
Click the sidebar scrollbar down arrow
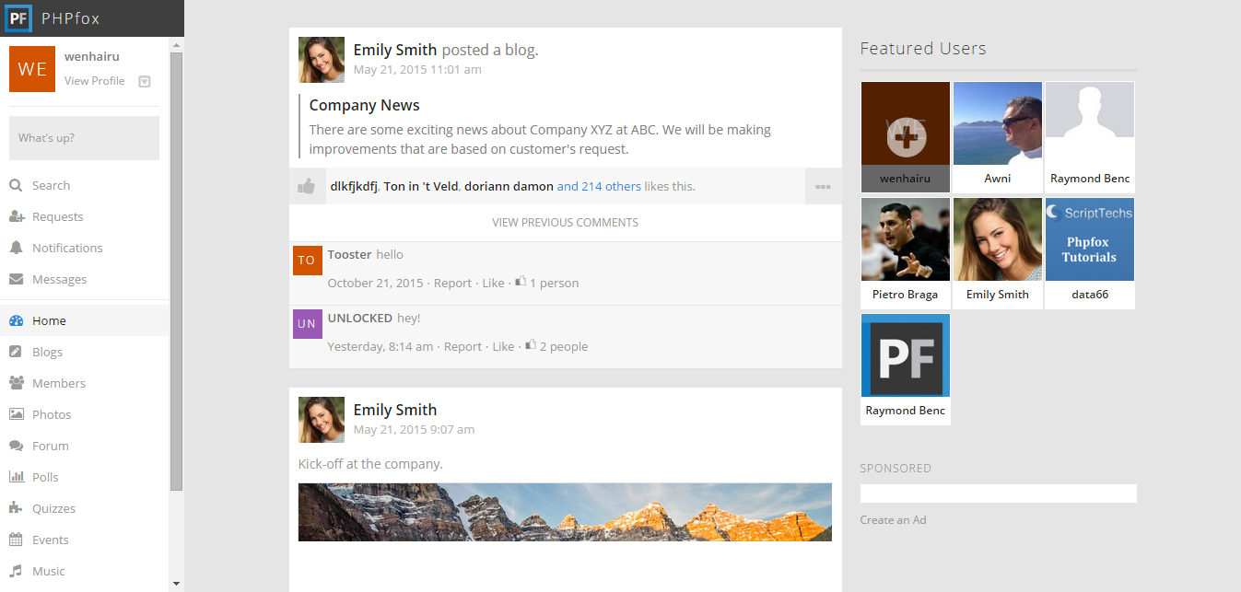pos(177,584)
